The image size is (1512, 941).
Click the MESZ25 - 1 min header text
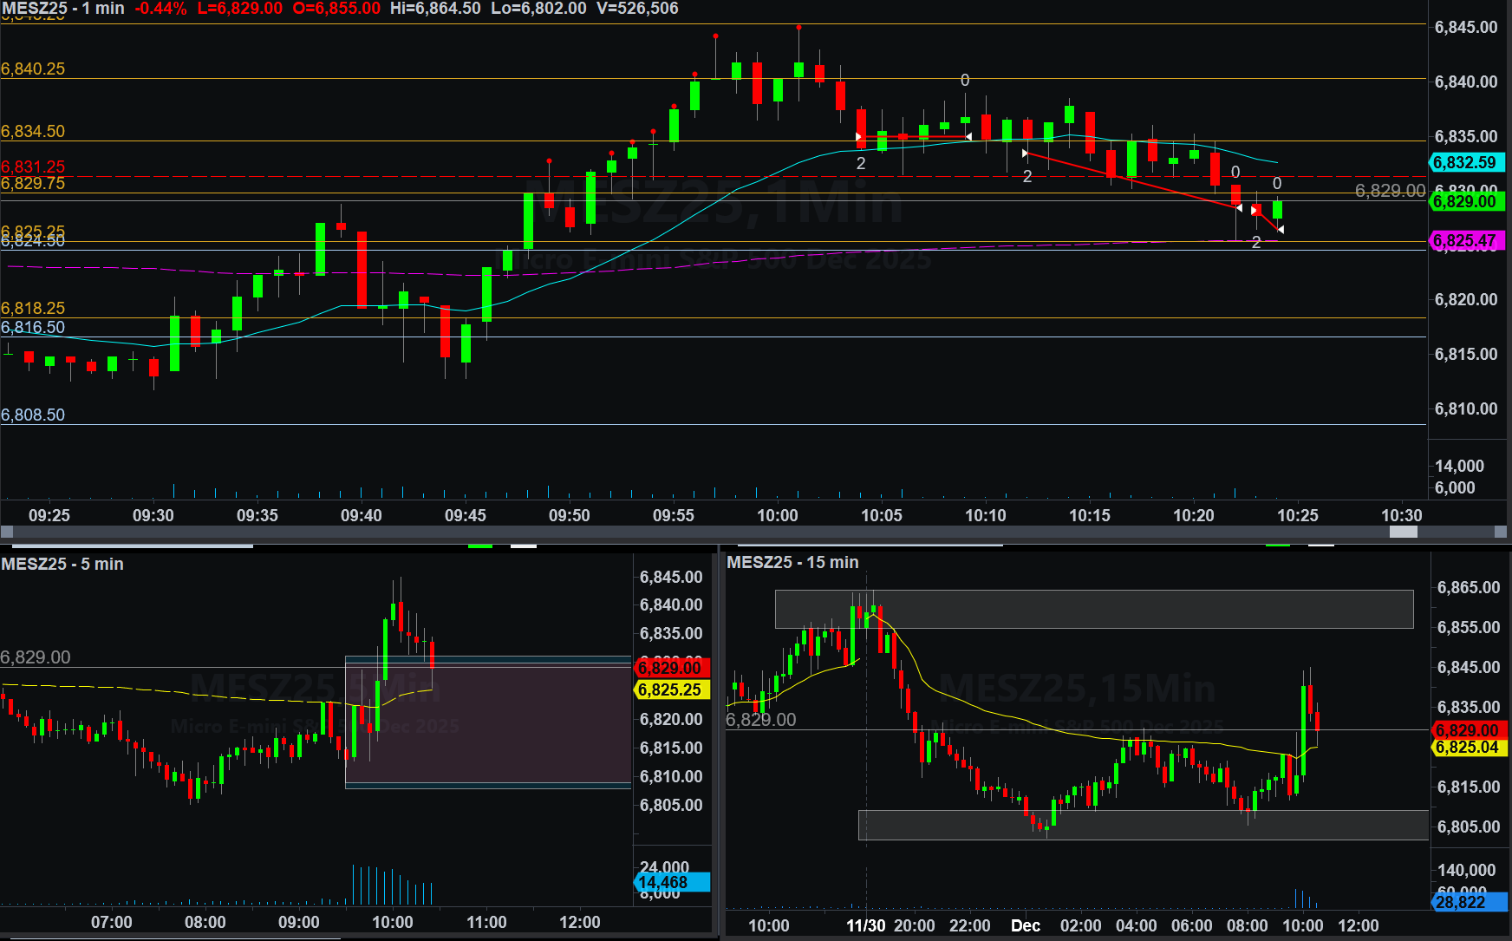(x=62, y=9)
